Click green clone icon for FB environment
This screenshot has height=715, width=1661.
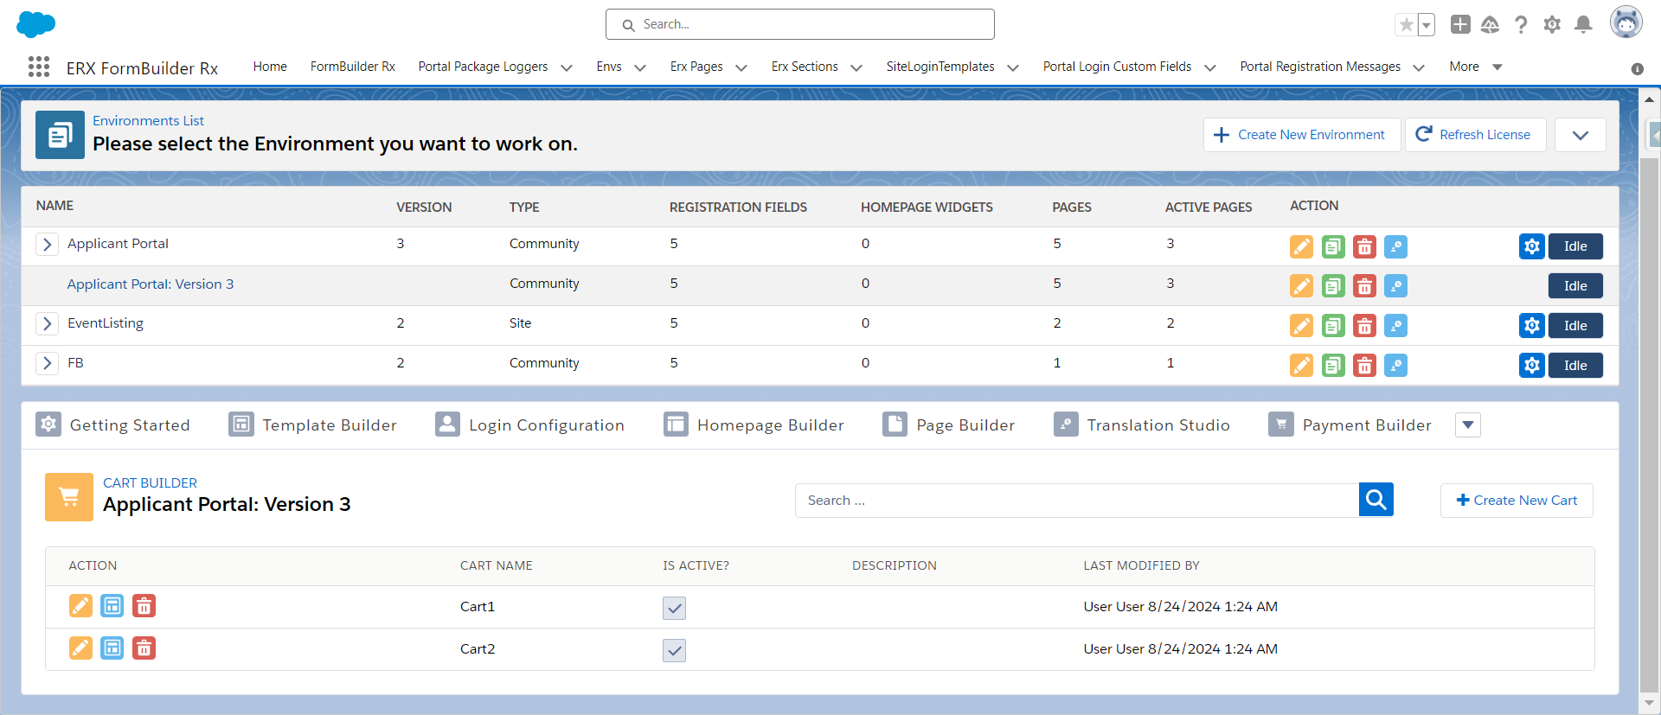coord(1333,366)
